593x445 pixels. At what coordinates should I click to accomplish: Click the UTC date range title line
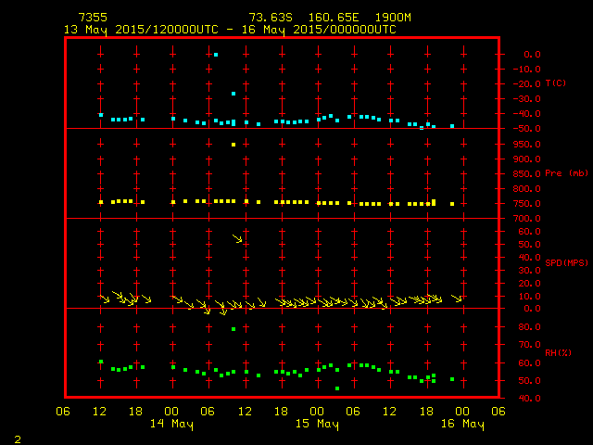[x=230, y=30]
